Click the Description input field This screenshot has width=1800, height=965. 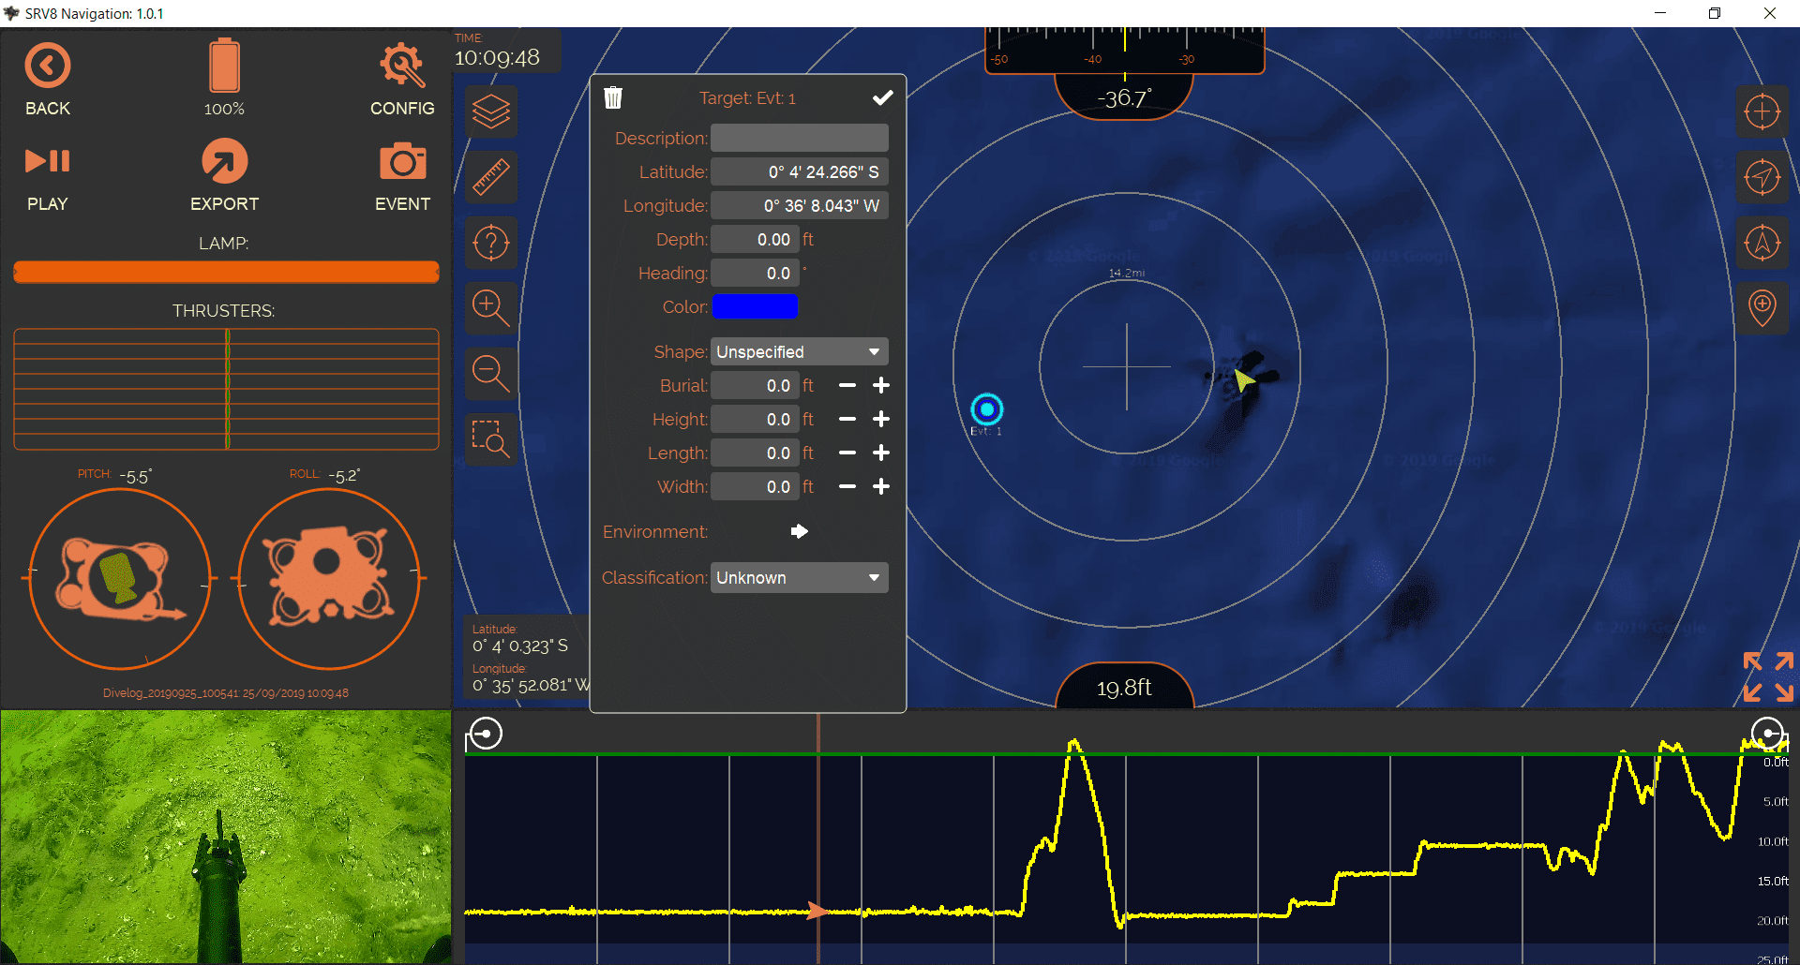799,138
